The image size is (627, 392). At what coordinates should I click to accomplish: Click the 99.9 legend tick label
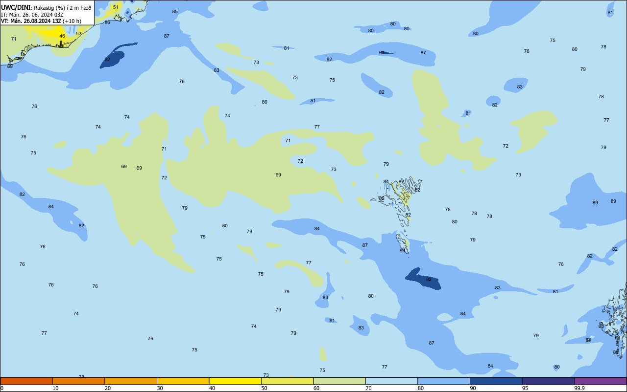[x=579, y=388]
